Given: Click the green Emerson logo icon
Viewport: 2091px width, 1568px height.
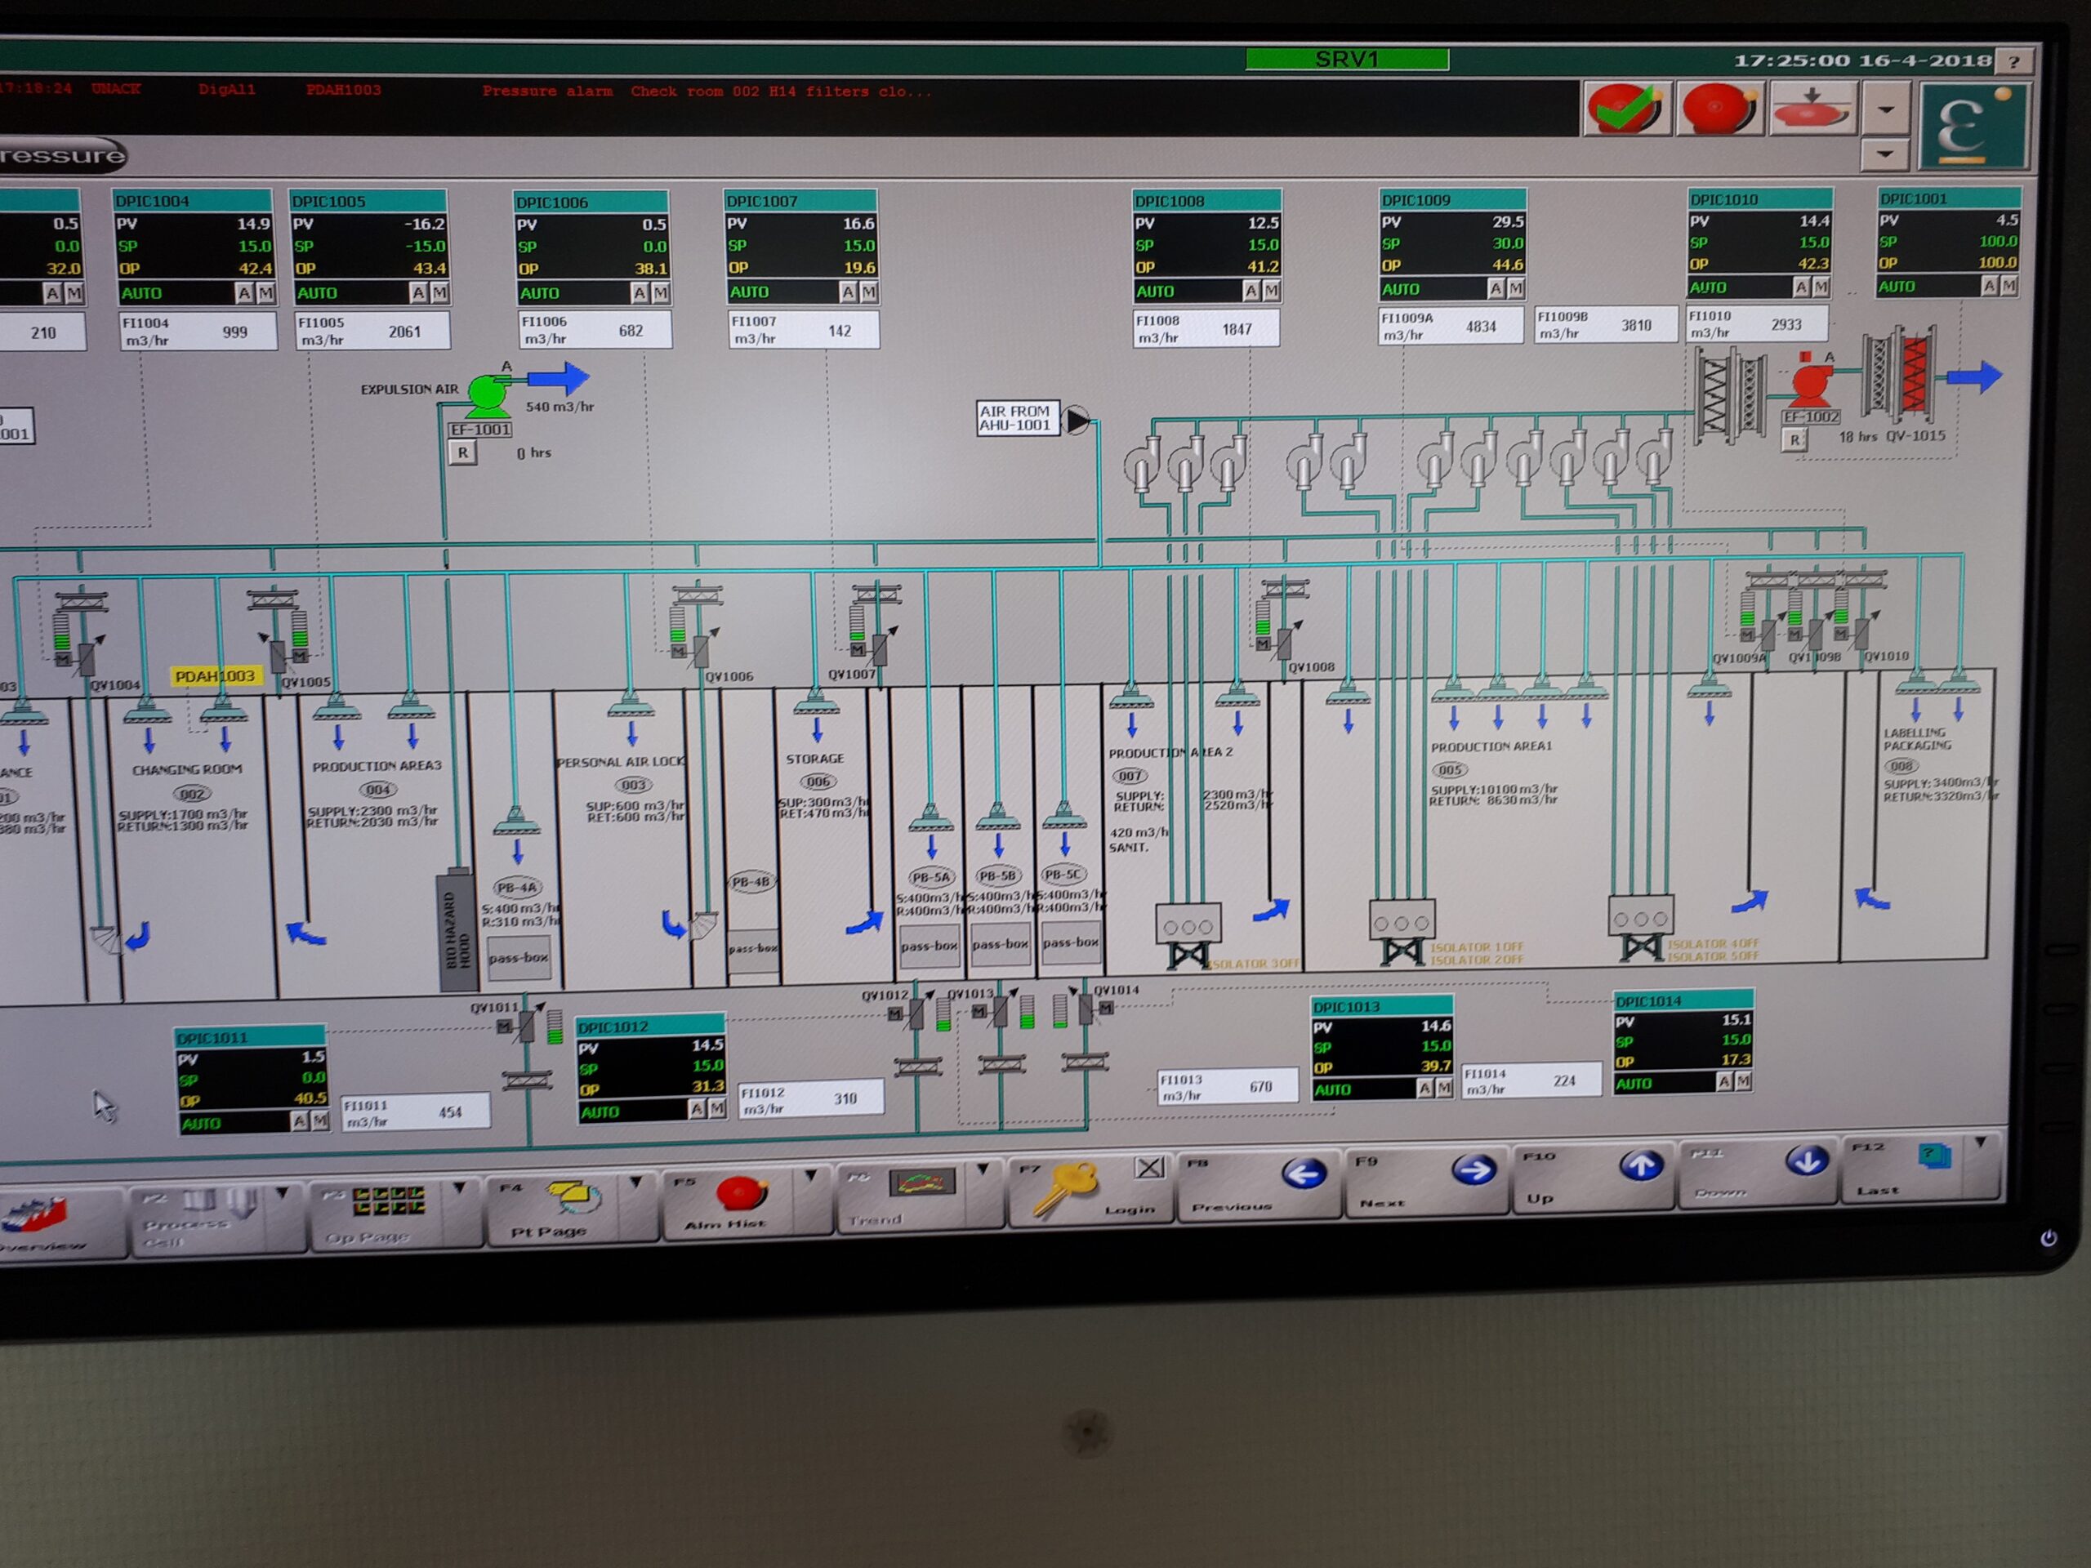Looking at the screenshot, I should (x=1973, y=126).
